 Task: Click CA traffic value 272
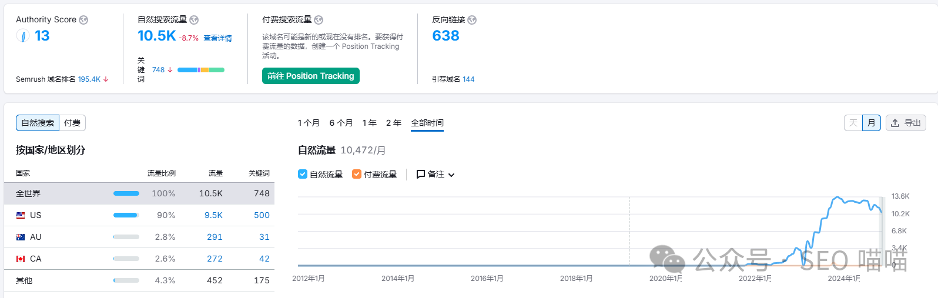(x=215, y=259)
